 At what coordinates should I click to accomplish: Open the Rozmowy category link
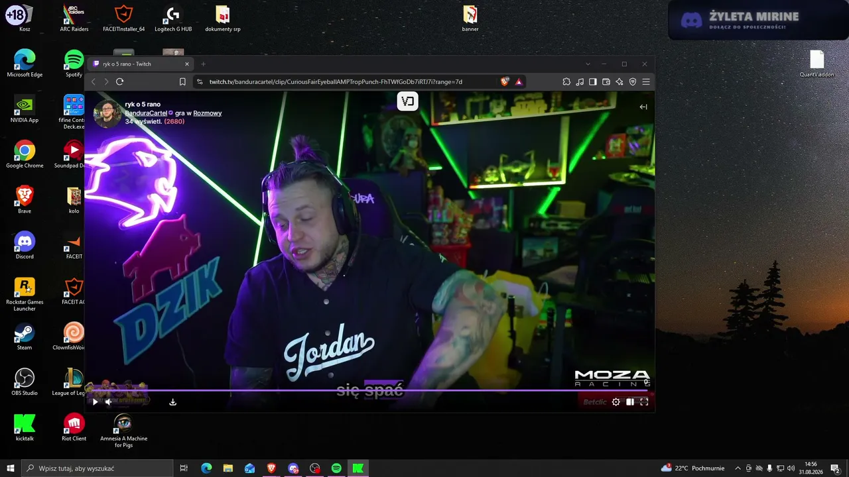pos(207,113)
